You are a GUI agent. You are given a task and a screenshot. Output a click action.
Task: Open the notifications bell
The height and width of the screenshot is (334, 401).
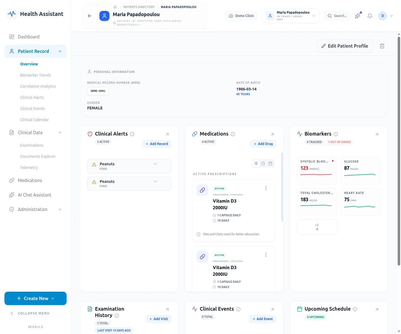coord(370,16)
